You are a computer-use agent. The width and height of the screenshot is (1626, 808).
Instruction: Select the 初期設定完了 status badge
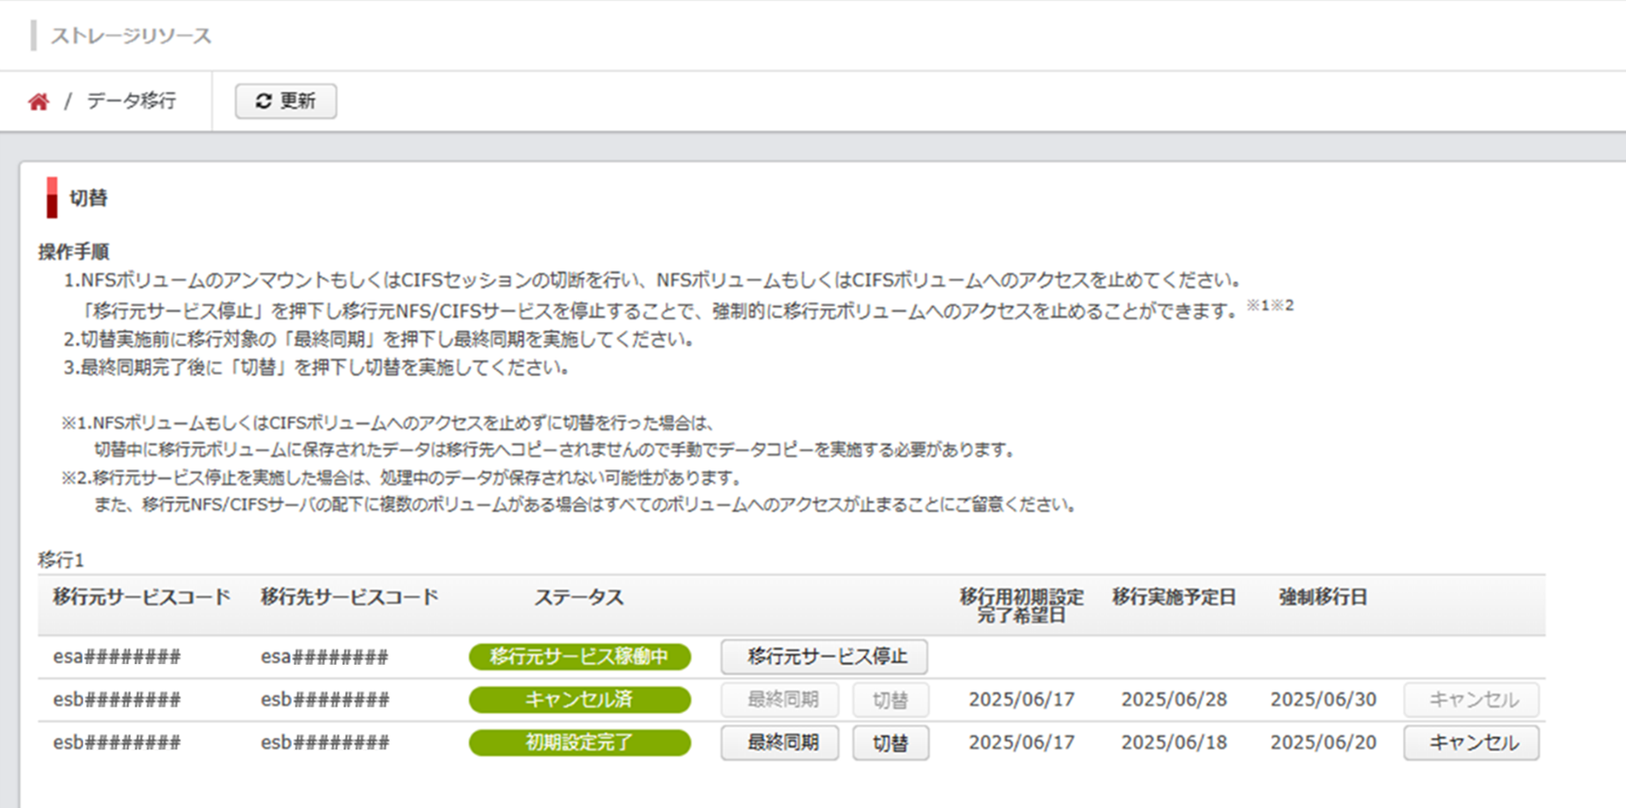[x=579, y=743]
